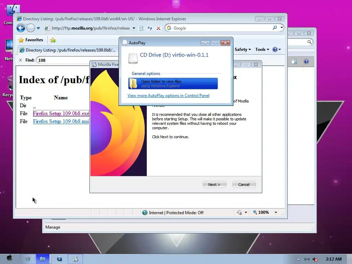This screenshot has width=352, height=264.
Task: Expand the address bar autocomplete dropdown
Action: click(134, 28)
